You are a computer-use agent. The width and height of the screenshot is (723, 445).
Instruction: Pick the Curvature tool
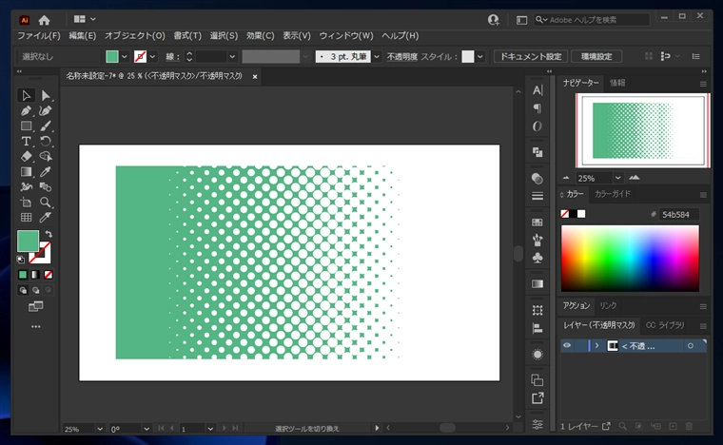[x=46, y=110]
